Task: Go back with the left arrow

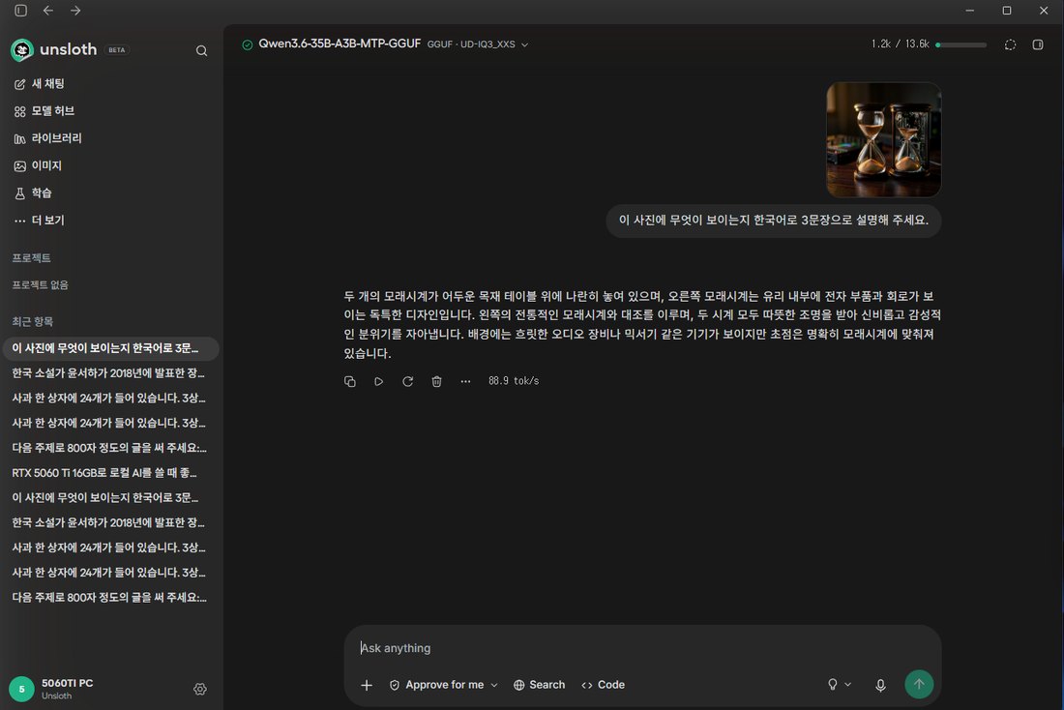Action: pyautogui.click(x=47, y=11)
